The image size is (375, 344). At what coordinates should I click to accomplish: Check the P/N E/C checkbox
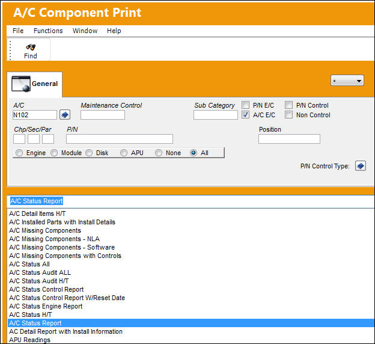(x=245, y=105)
